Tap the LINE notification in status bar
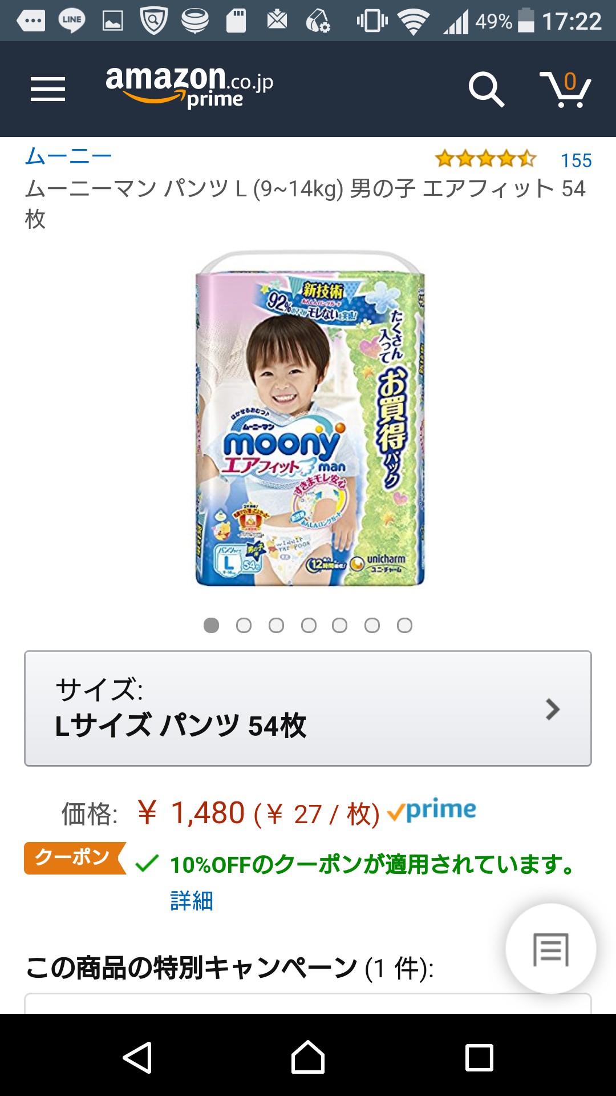Image resolution: width=616 pixels, height=1096 pixels. pyautogui.click(x=72, y=21)
